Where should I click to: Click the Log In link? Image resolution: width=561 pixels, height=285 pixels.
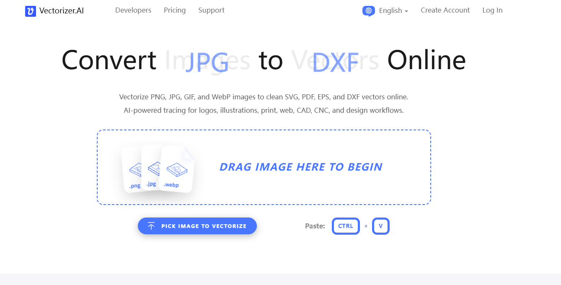(492, 10)
